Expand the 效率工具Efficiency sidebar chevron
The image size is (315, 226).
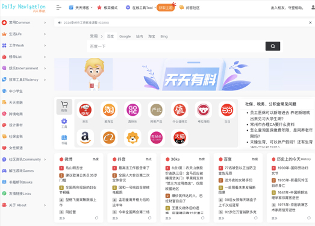(45, 80)
